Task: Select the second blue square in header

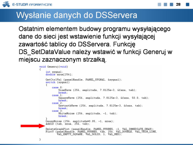Action: click(x=165, y=5)
